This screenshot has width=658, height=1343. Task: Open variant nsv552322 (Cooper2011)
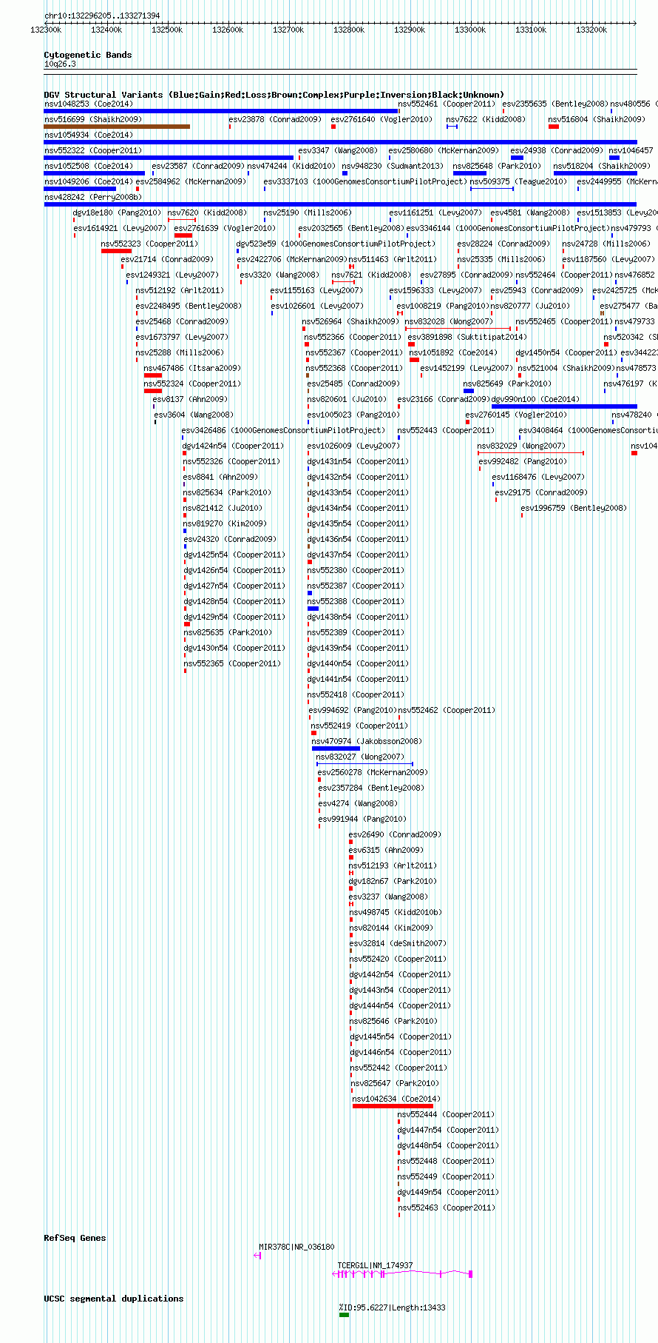(93, 150)
